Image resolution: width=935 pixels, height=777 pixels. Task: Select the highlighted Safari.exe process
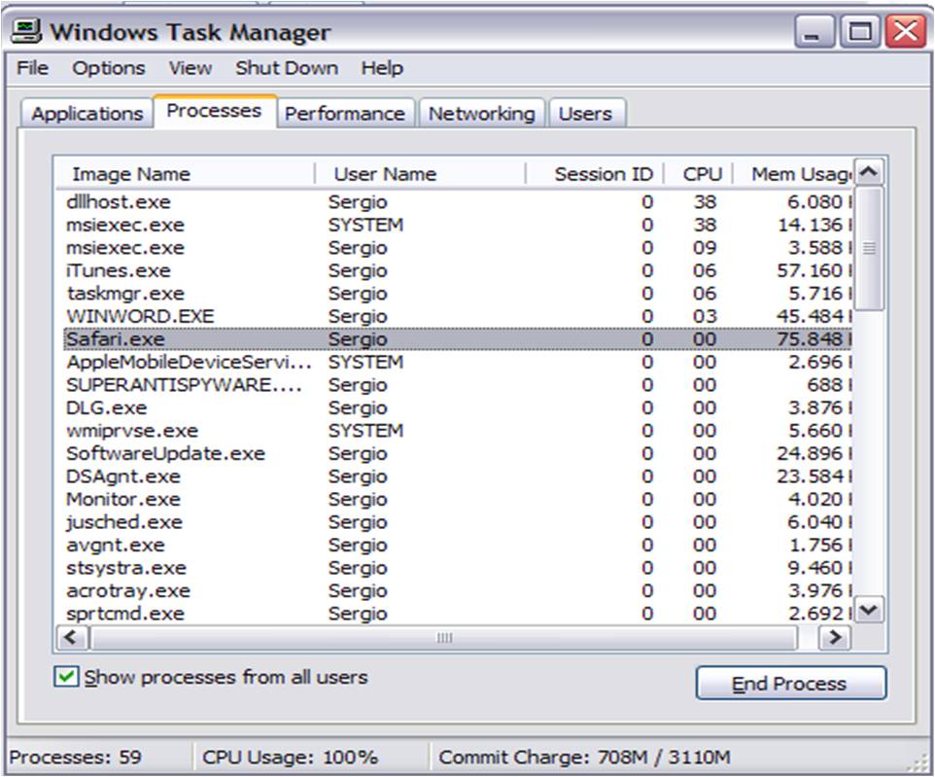tap(458, 339)
